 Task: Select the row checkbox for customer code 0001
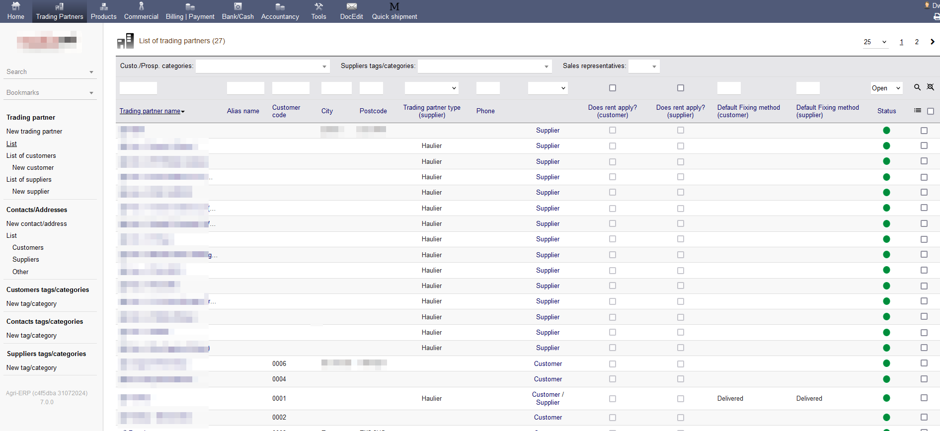[924, 398]
